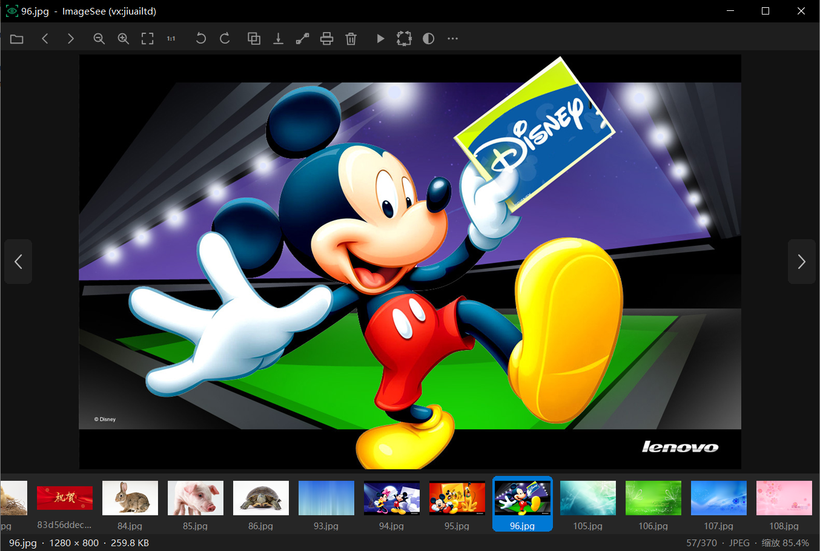Select the 94.jpg thumbnail
Viewport: 820px width, 551px height.
tap(392, 504)
